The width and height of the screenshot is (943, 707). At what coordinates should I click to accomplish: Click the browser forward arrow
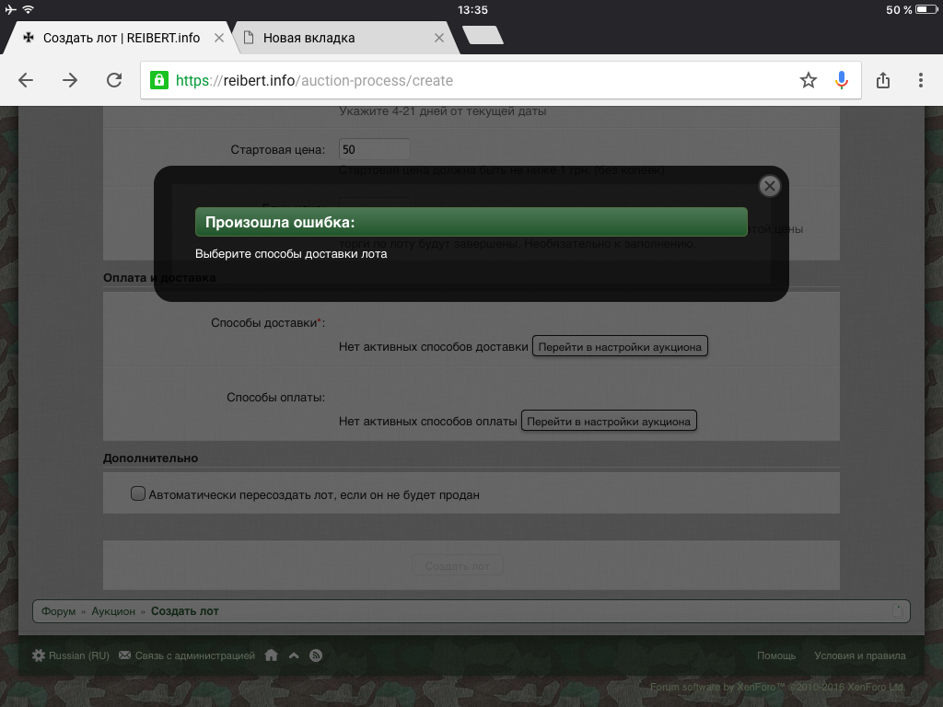tap(70, 80)
